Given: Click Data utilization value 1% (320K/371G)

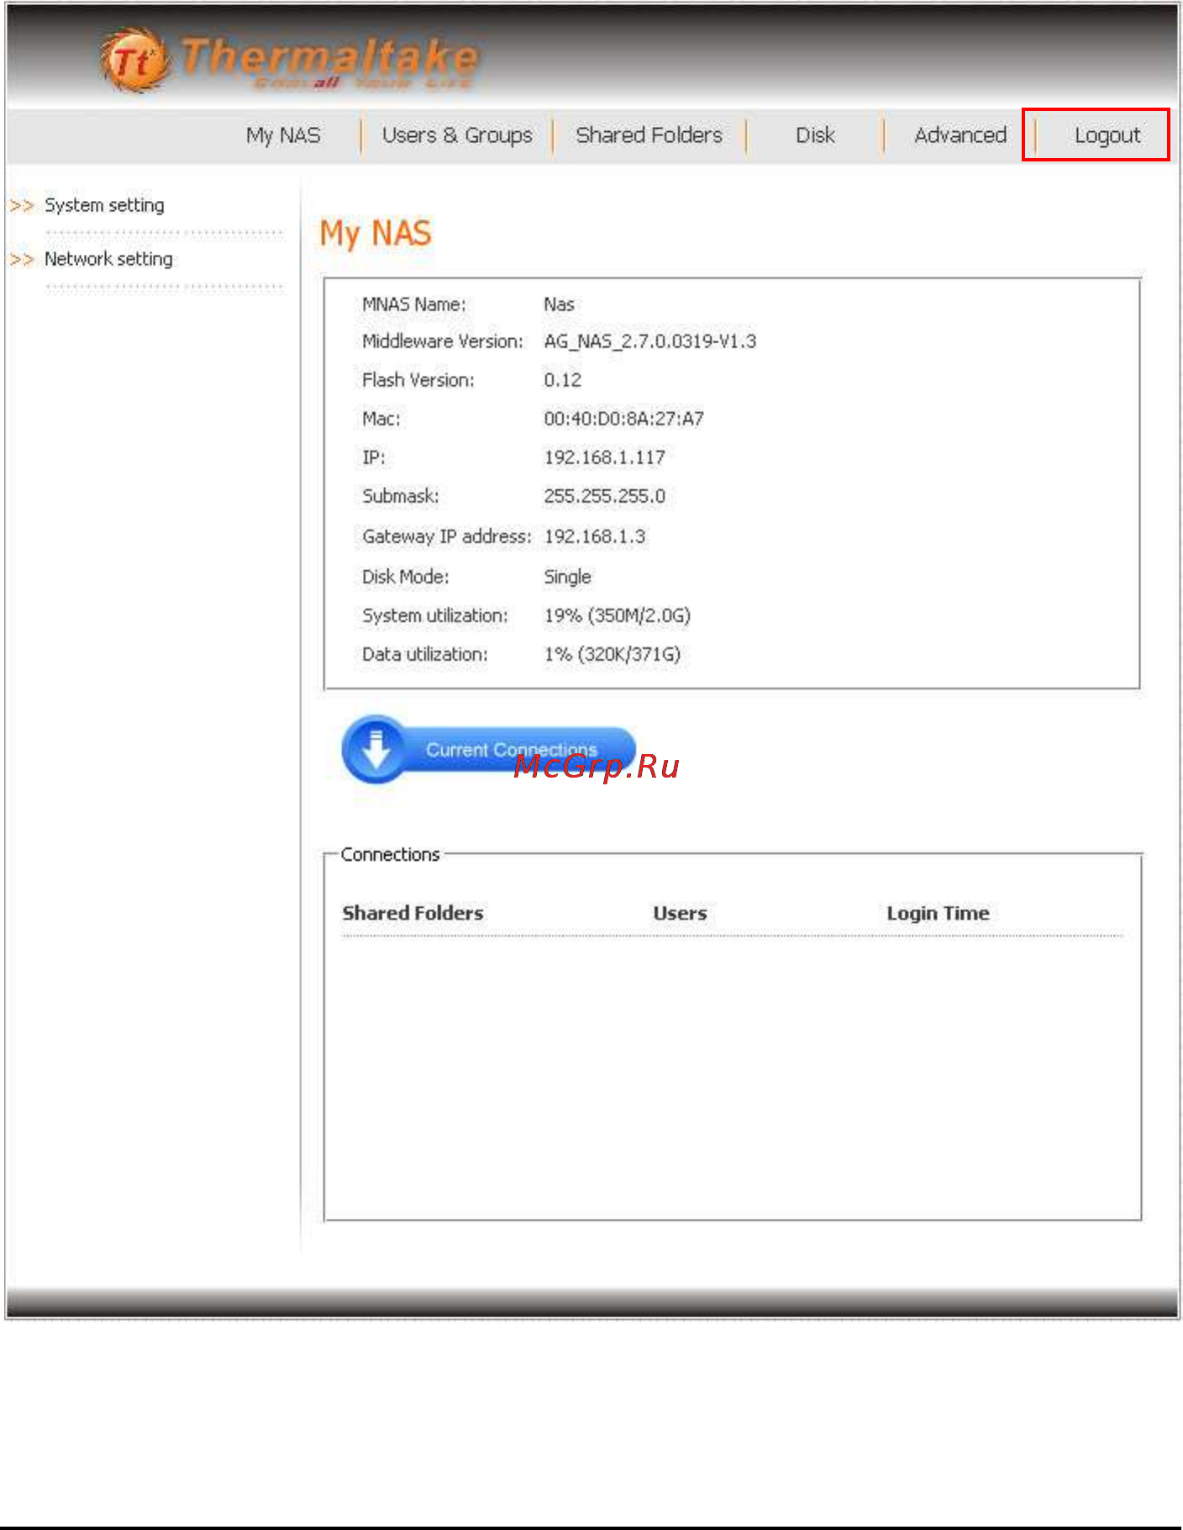Looking at the screenshot, I should (612, 654).
